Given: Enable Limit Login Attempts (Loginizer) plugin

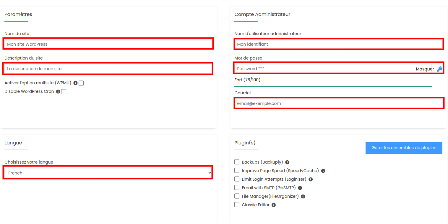Looking at the screenshot, I should click(237, 179).
